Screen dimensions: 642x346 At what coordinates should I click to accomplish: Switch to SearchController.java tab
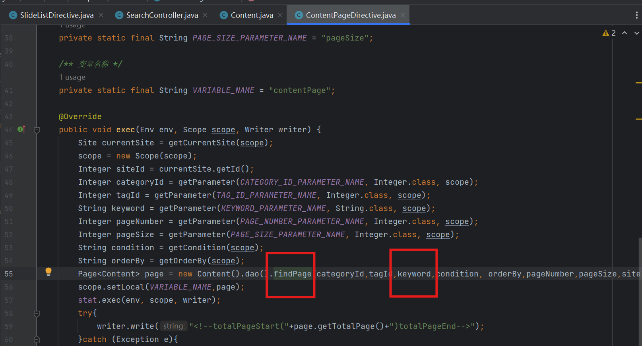click(162, 15)
